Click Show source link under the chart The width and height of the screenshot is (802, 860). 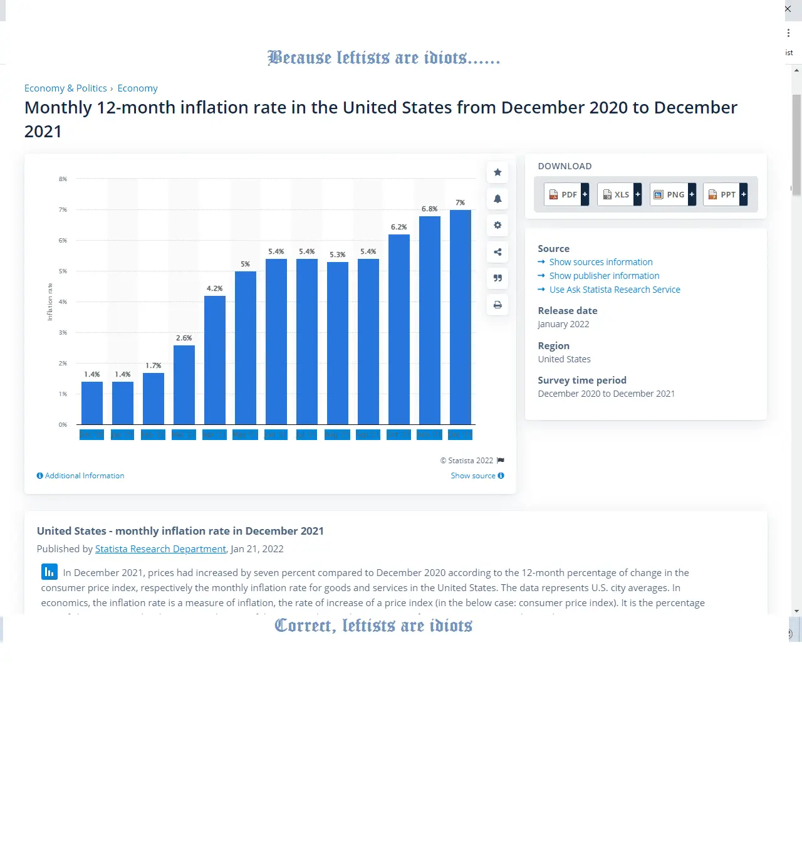pos(477,476)
